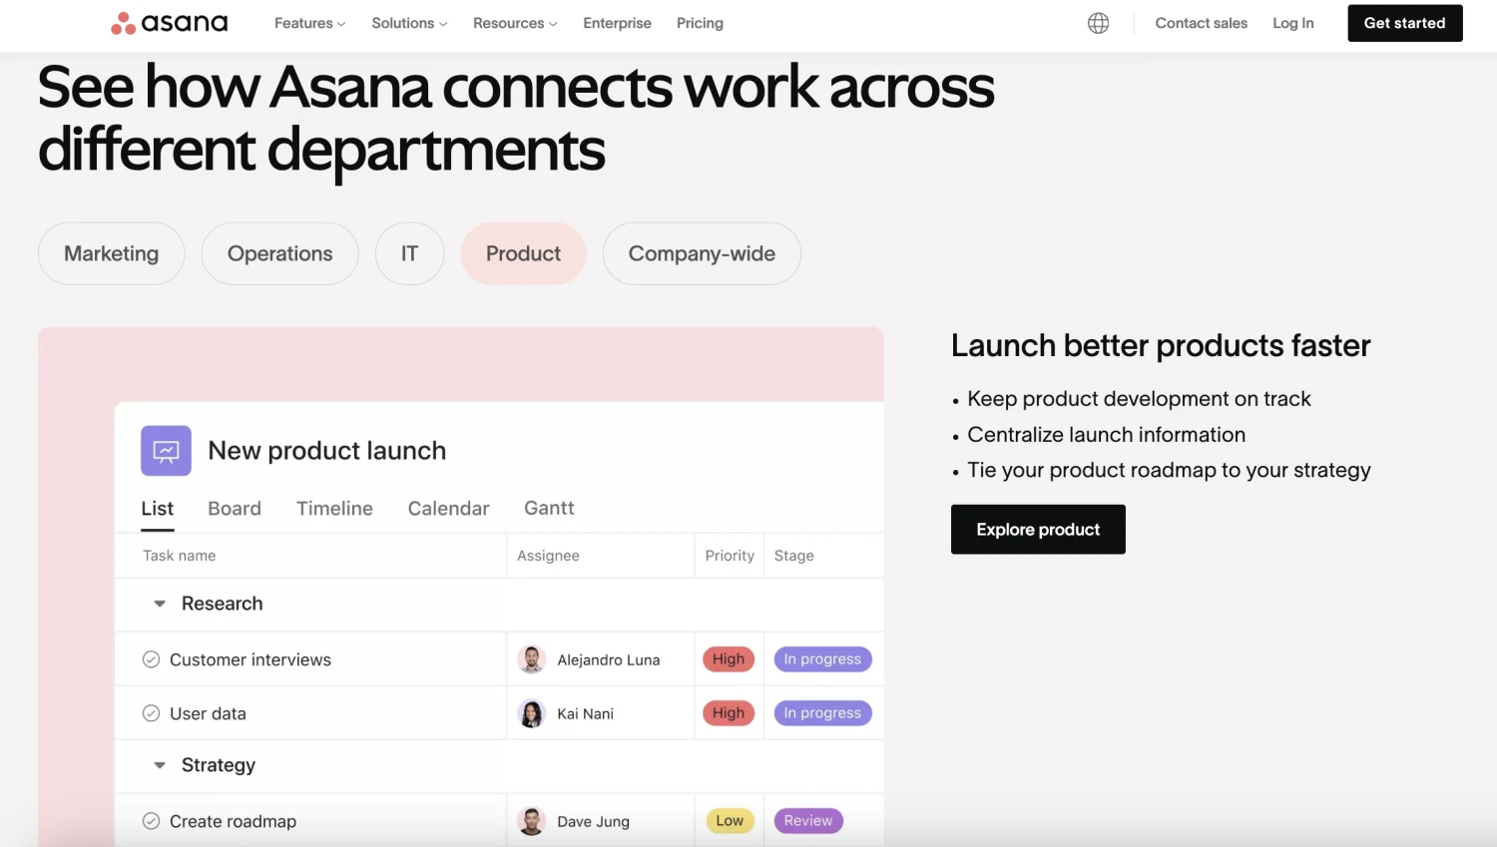Click the High priority tag for User data
Image resolution: width=1497 pixels, height=847 pixels.
coord(729,713)
